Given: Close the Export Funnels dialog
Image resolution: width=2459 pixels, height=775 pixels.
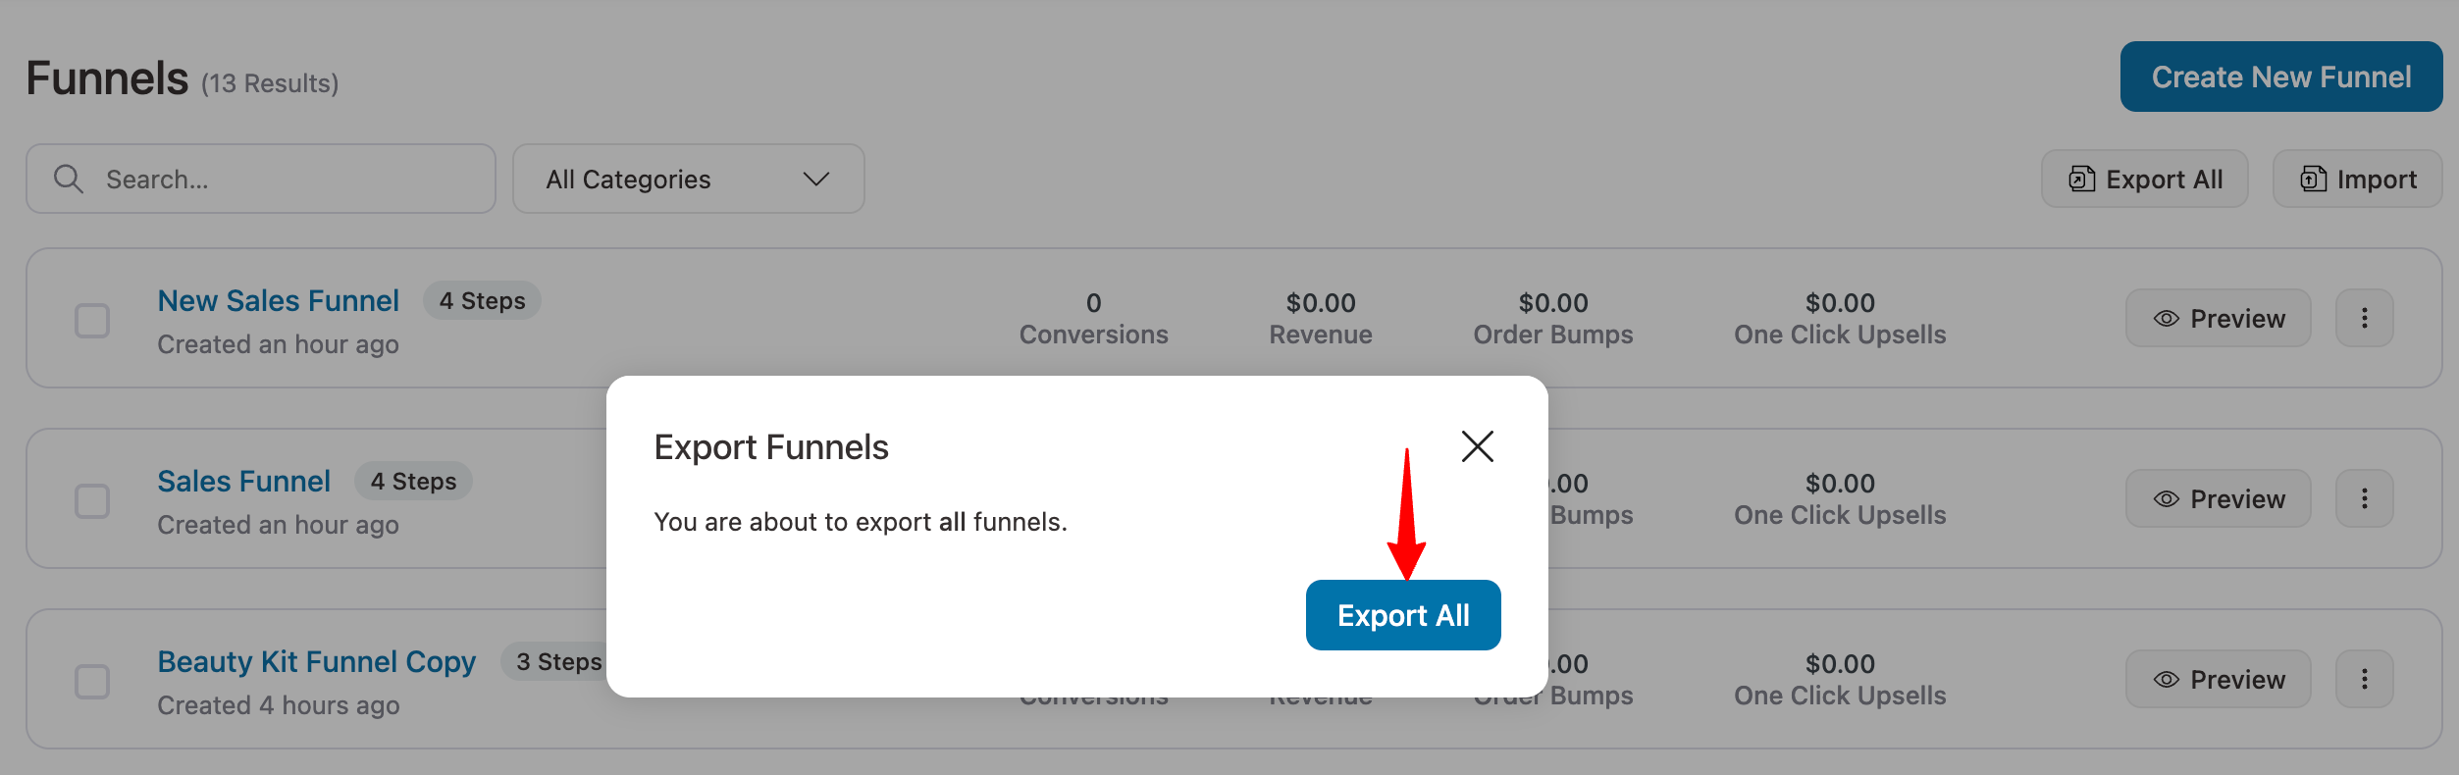Looking at the screenshot, I should (1477, 446).
